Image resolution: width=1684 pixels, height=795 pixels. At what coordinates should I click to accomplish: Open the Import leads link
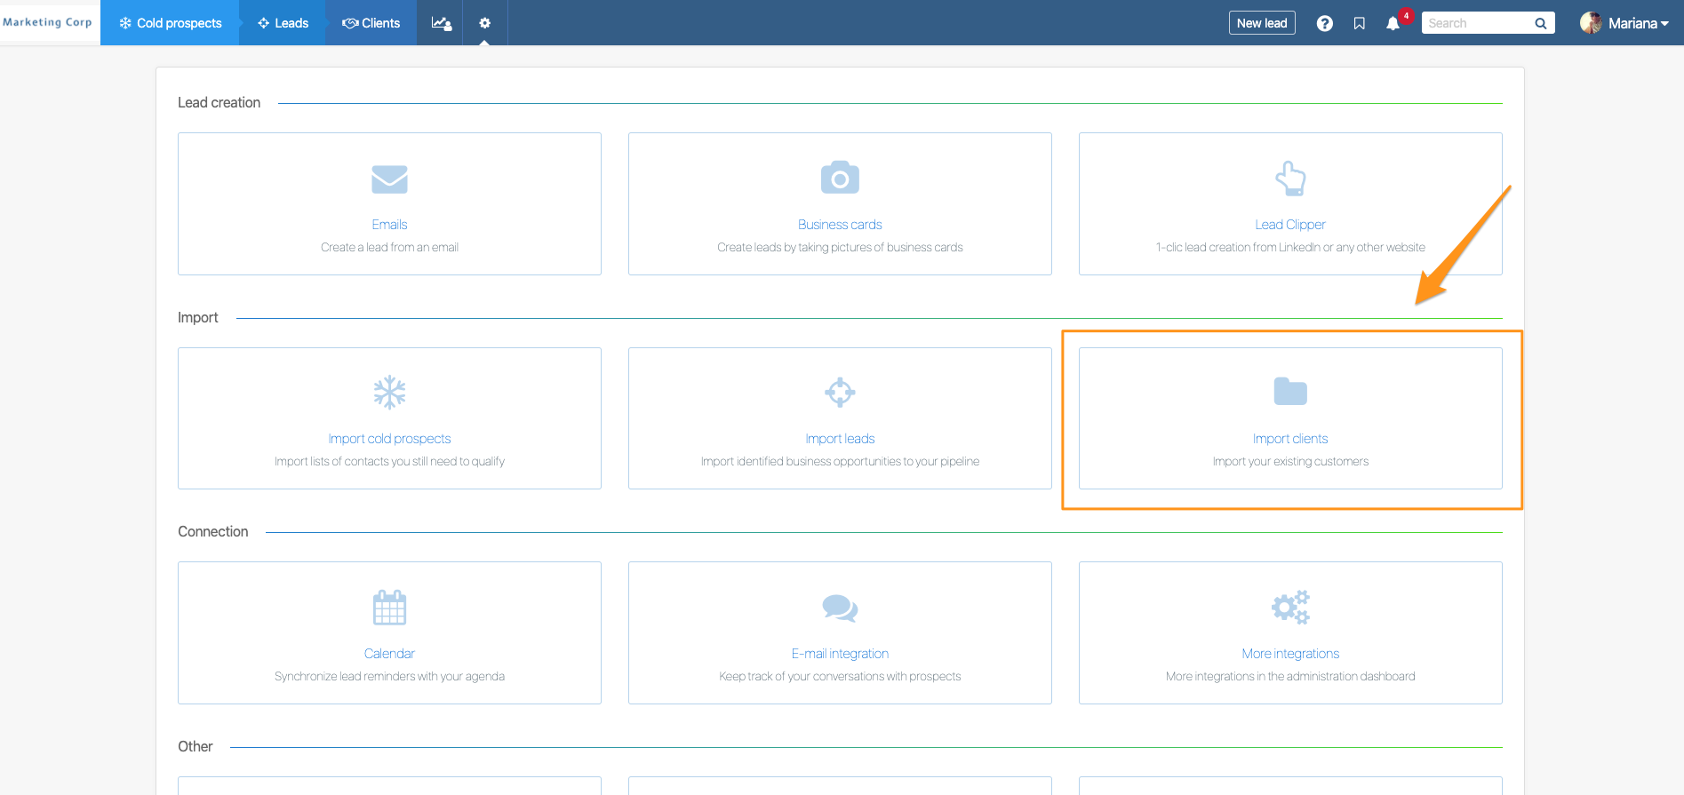pos(840,439)
